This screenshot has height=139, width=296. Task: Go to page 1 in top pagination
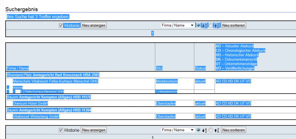(x=152, y=33)
